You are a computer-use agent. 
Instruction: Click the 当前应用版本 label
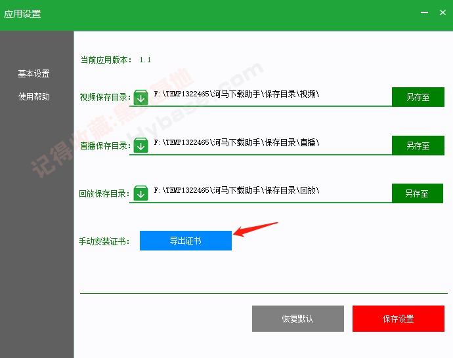tap(106, 60)
